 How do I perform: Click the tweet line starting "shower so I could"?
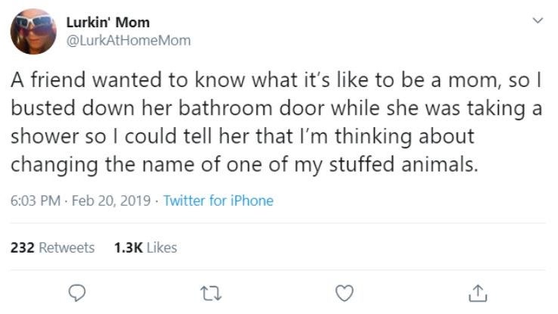(242, 137)
